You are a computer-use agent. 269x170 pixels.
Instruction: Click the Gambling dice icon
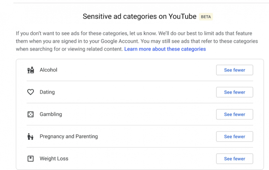[31, 114]
